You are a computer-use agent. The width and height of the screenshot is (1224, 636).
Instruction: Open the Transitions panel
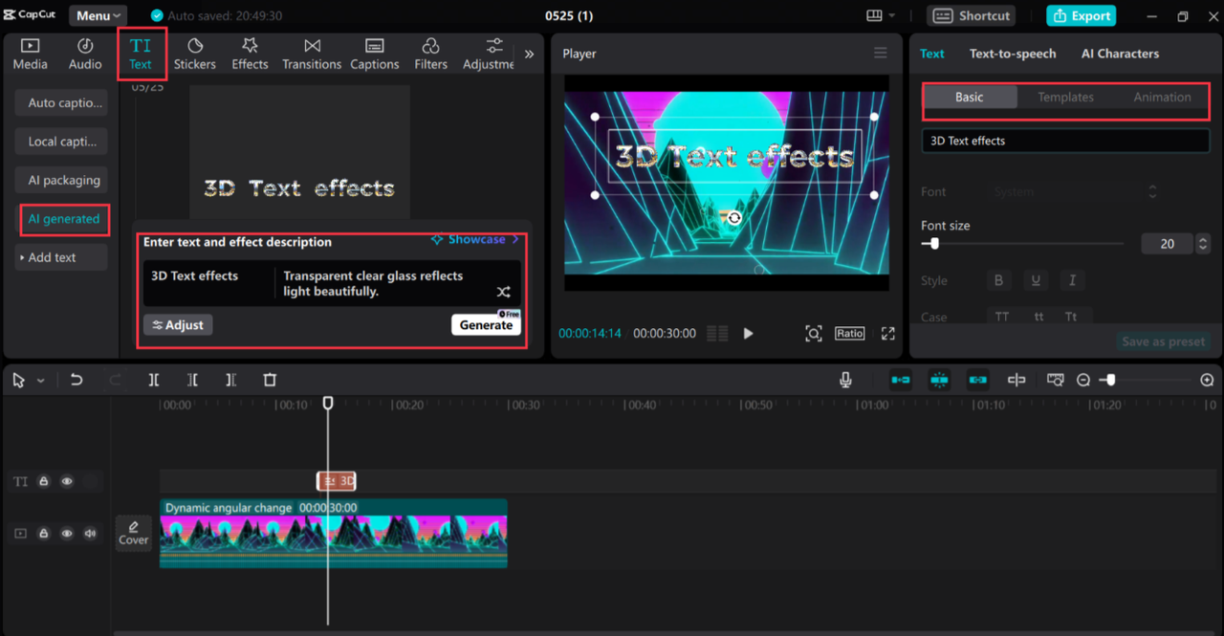[312, 54]
